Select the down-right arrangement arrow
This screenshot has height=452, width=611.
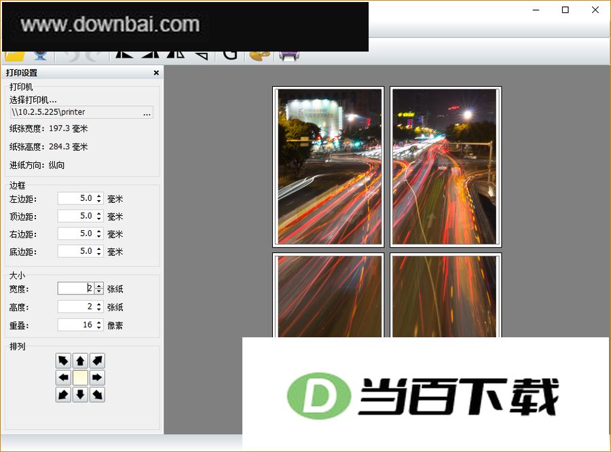[97, 395]
